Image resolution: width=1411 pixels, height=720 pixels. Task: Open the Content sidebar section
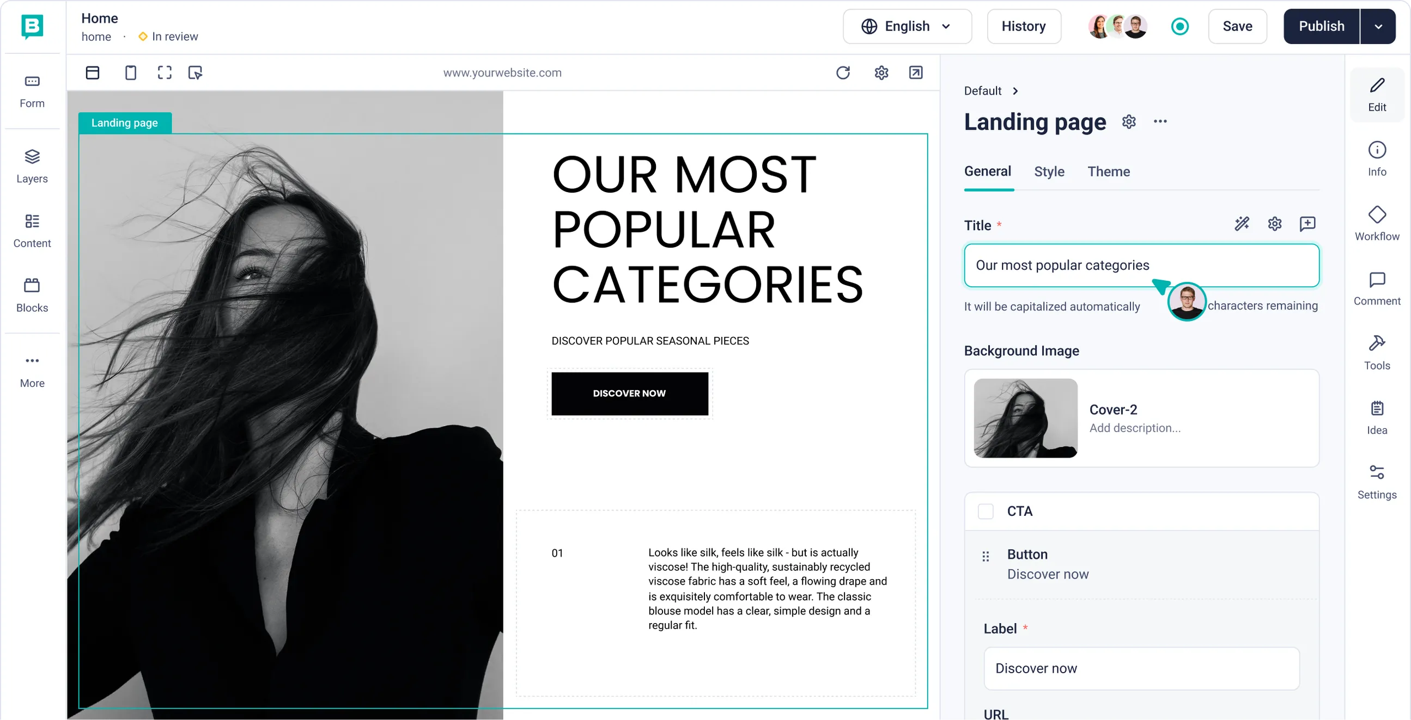pos(32,230)
